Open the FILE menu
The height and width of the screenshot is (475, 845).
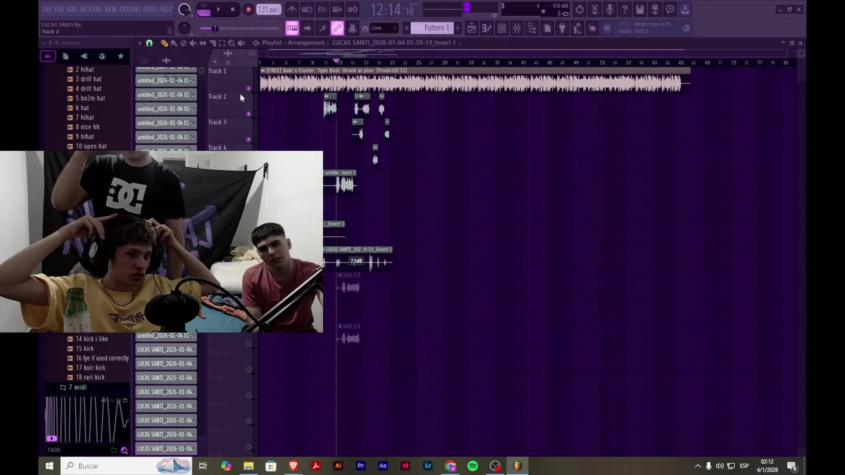tap(47, 9)
